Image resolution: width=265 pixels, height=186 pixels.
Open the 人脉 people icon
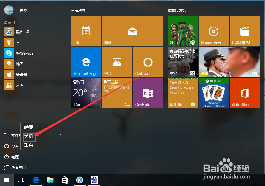9,85
